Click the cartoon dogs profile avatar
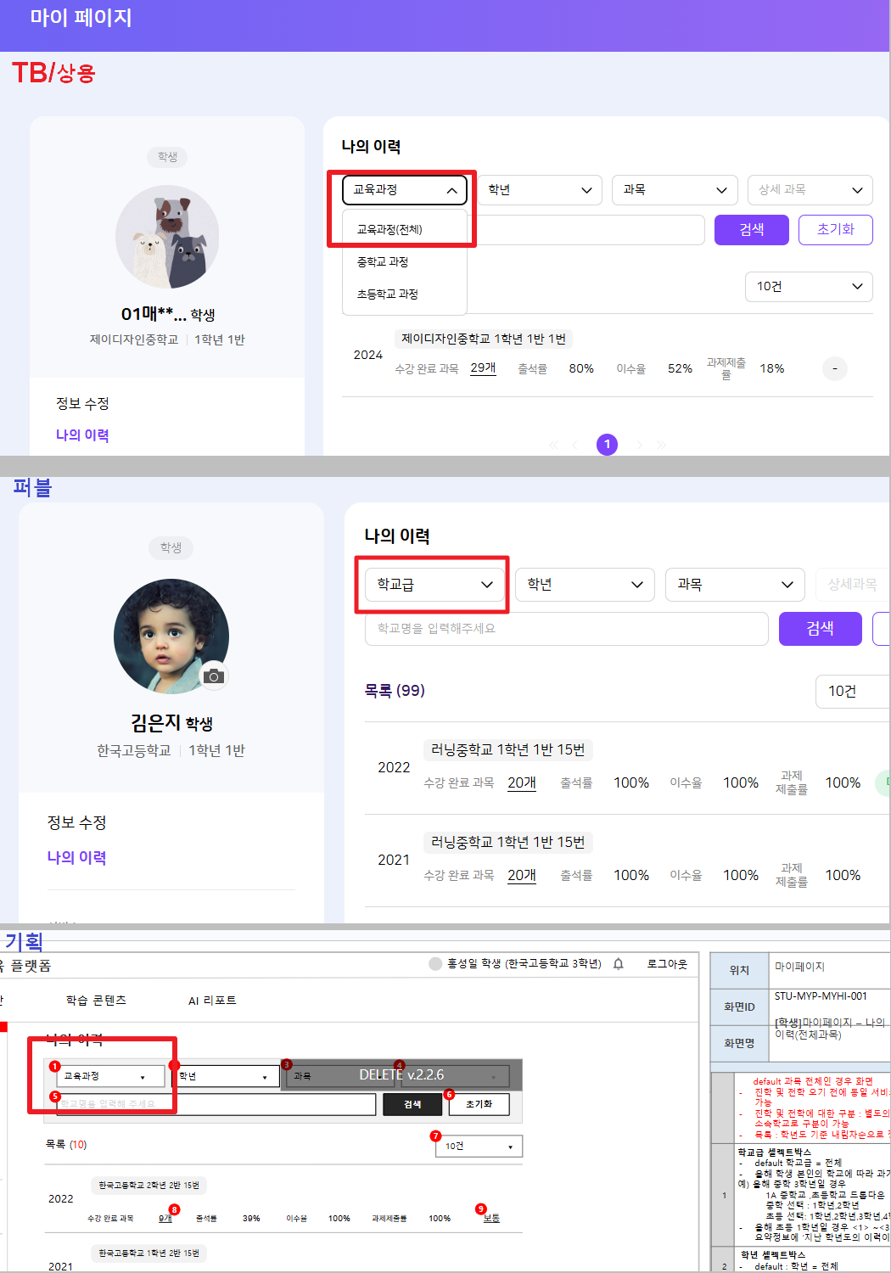 click(x=167, y=237)
